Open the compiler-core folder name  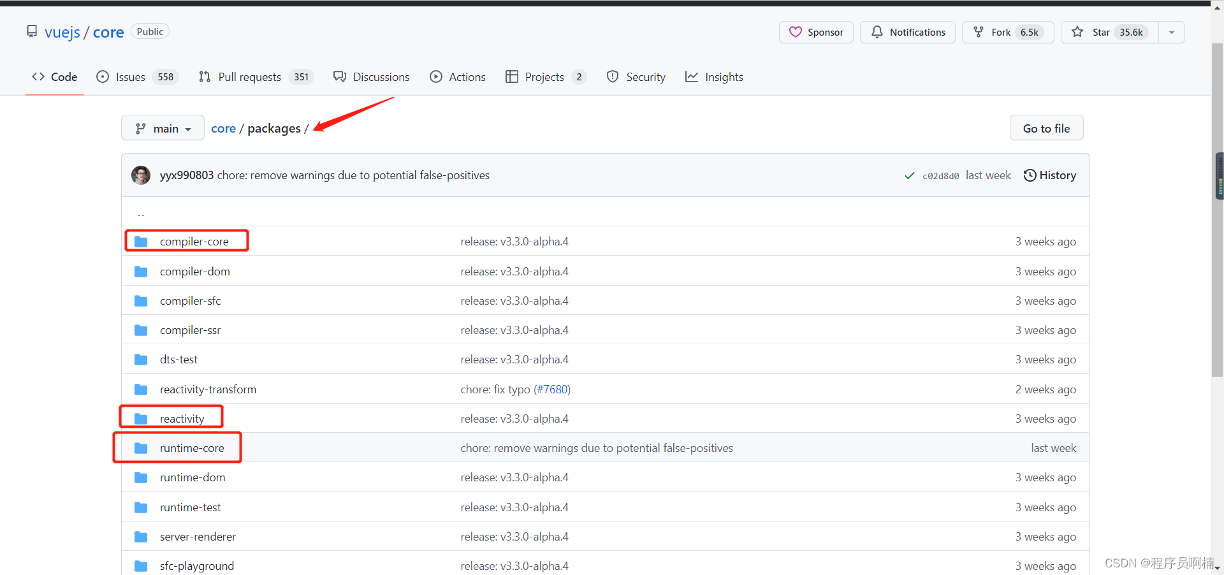click(x=194, y=242)
